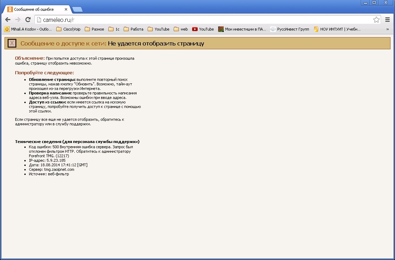This screenshot has width=395, height=260.
Task: Click the browser Back arrow button
Action: (x=8, y=20)
